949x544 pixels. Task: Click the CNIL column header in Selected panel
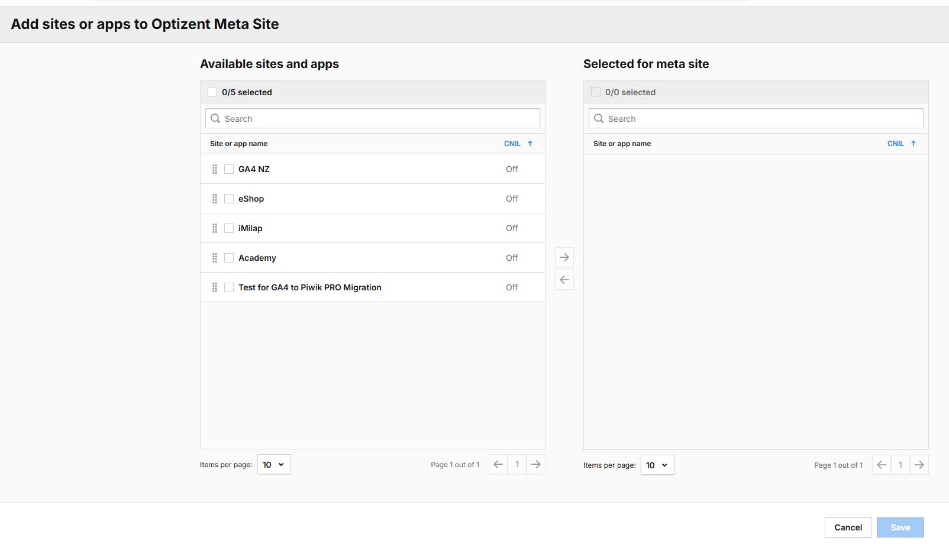(x=896, y=143)
